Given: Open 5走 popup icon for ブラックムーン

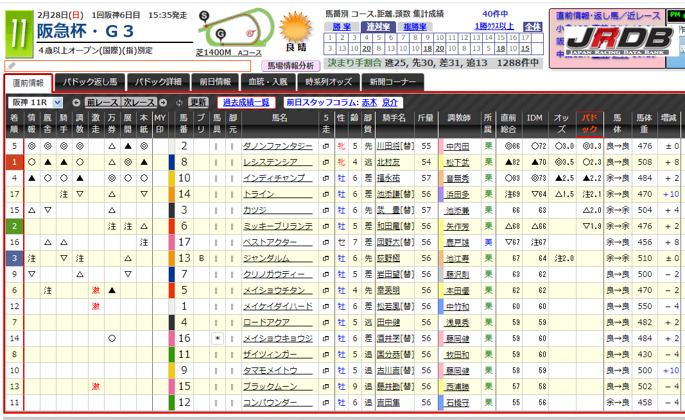Looking at the screenshot, I should click(325, 387).
